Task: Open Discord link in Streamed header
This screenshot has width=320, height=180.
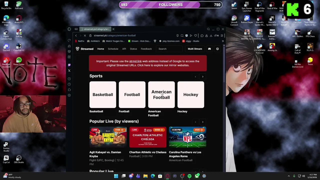Action: tap(209, 49)
